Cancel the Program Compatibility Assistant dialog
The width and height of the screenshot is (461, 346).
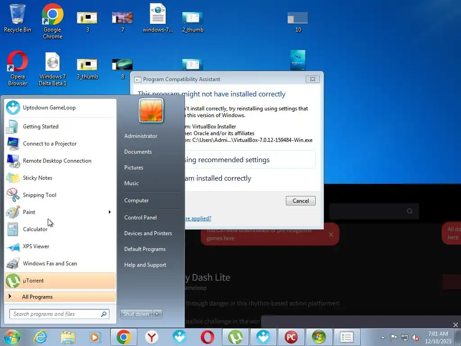click(300, 200)
